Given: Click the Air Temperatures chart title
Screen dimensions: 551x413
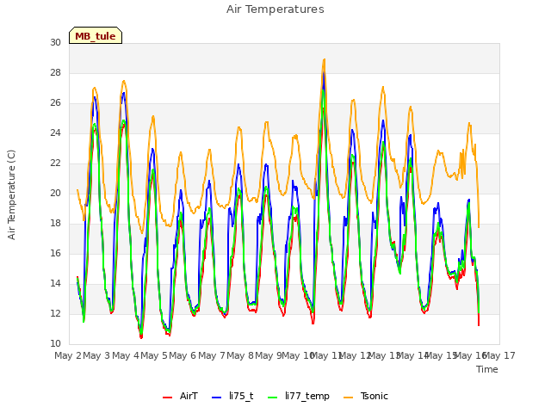Looking at the screenshot, I should point(275,9).
